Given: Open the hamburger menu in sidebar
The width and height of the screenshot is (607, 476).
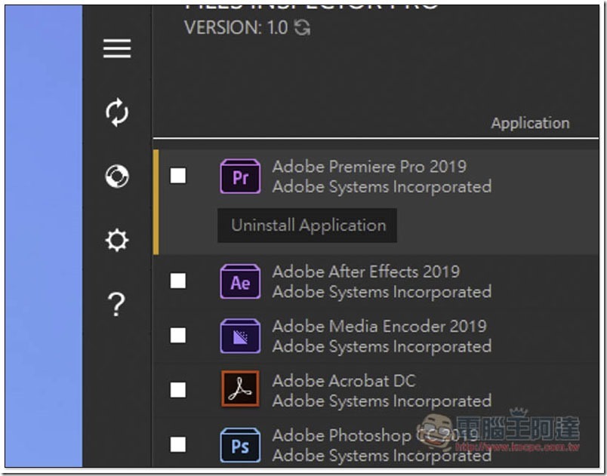Looking at the screenshot, I should point(117,48).
